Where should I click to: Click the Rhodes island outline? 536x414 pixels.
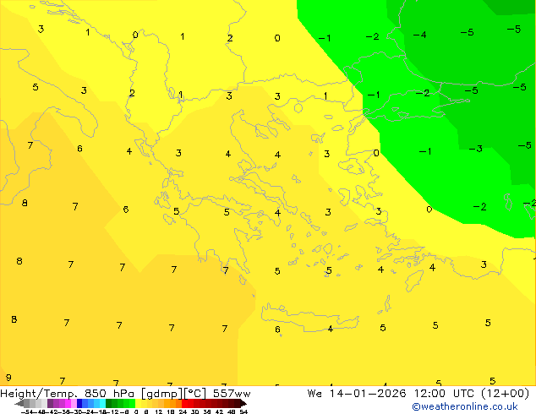pos(413,281)
